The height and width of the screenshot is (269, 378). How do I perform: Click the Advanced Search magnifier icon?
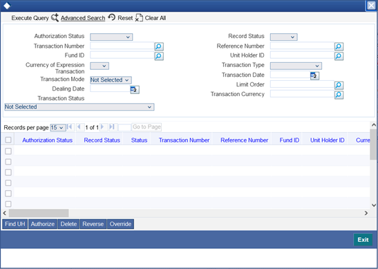(x=55, y=17)
